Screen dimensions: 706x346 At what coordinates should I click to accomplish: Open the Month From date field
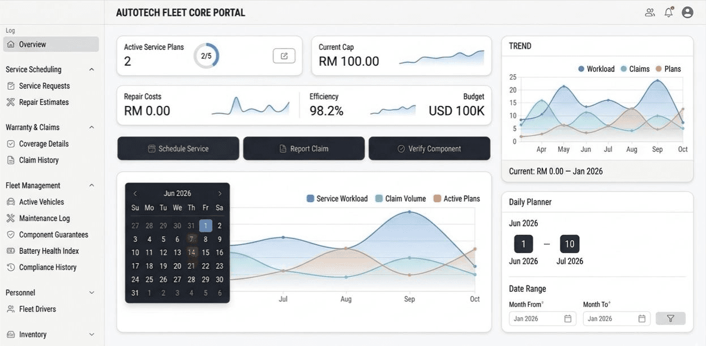tap(542, 319)
